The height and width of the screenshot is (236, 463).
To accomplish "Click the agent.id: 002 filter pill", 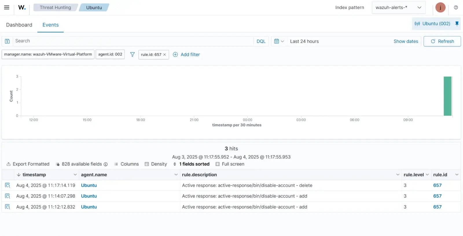I will (110, 54).
